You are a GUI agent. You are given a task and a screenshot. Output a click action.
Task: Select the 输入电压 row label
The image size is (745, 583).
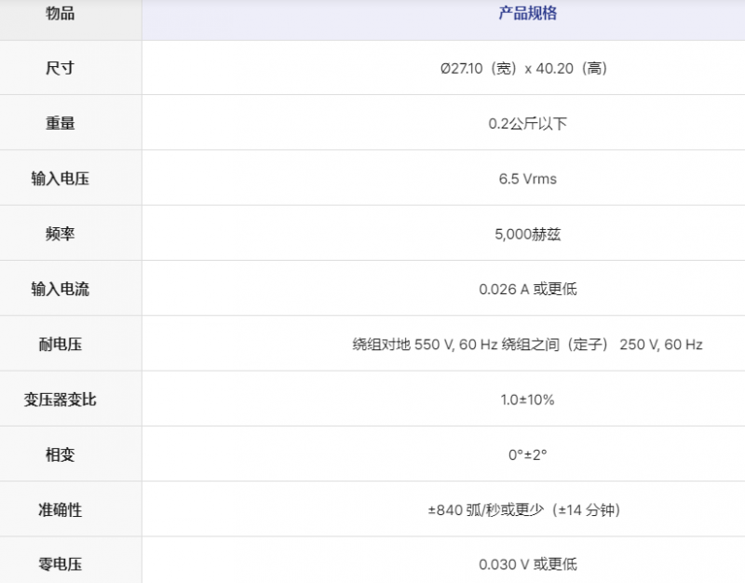point(60,179)
